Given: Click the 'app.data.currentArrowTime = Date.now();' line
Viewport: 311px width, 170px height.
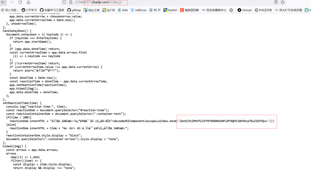Looking at the screenshot, I should [42, 20].
